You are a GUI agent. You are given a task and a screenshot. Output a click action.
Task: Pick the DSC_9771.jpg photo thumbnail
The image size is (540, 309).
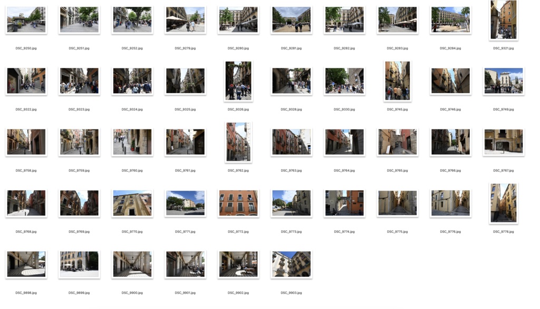click(185, 204)
